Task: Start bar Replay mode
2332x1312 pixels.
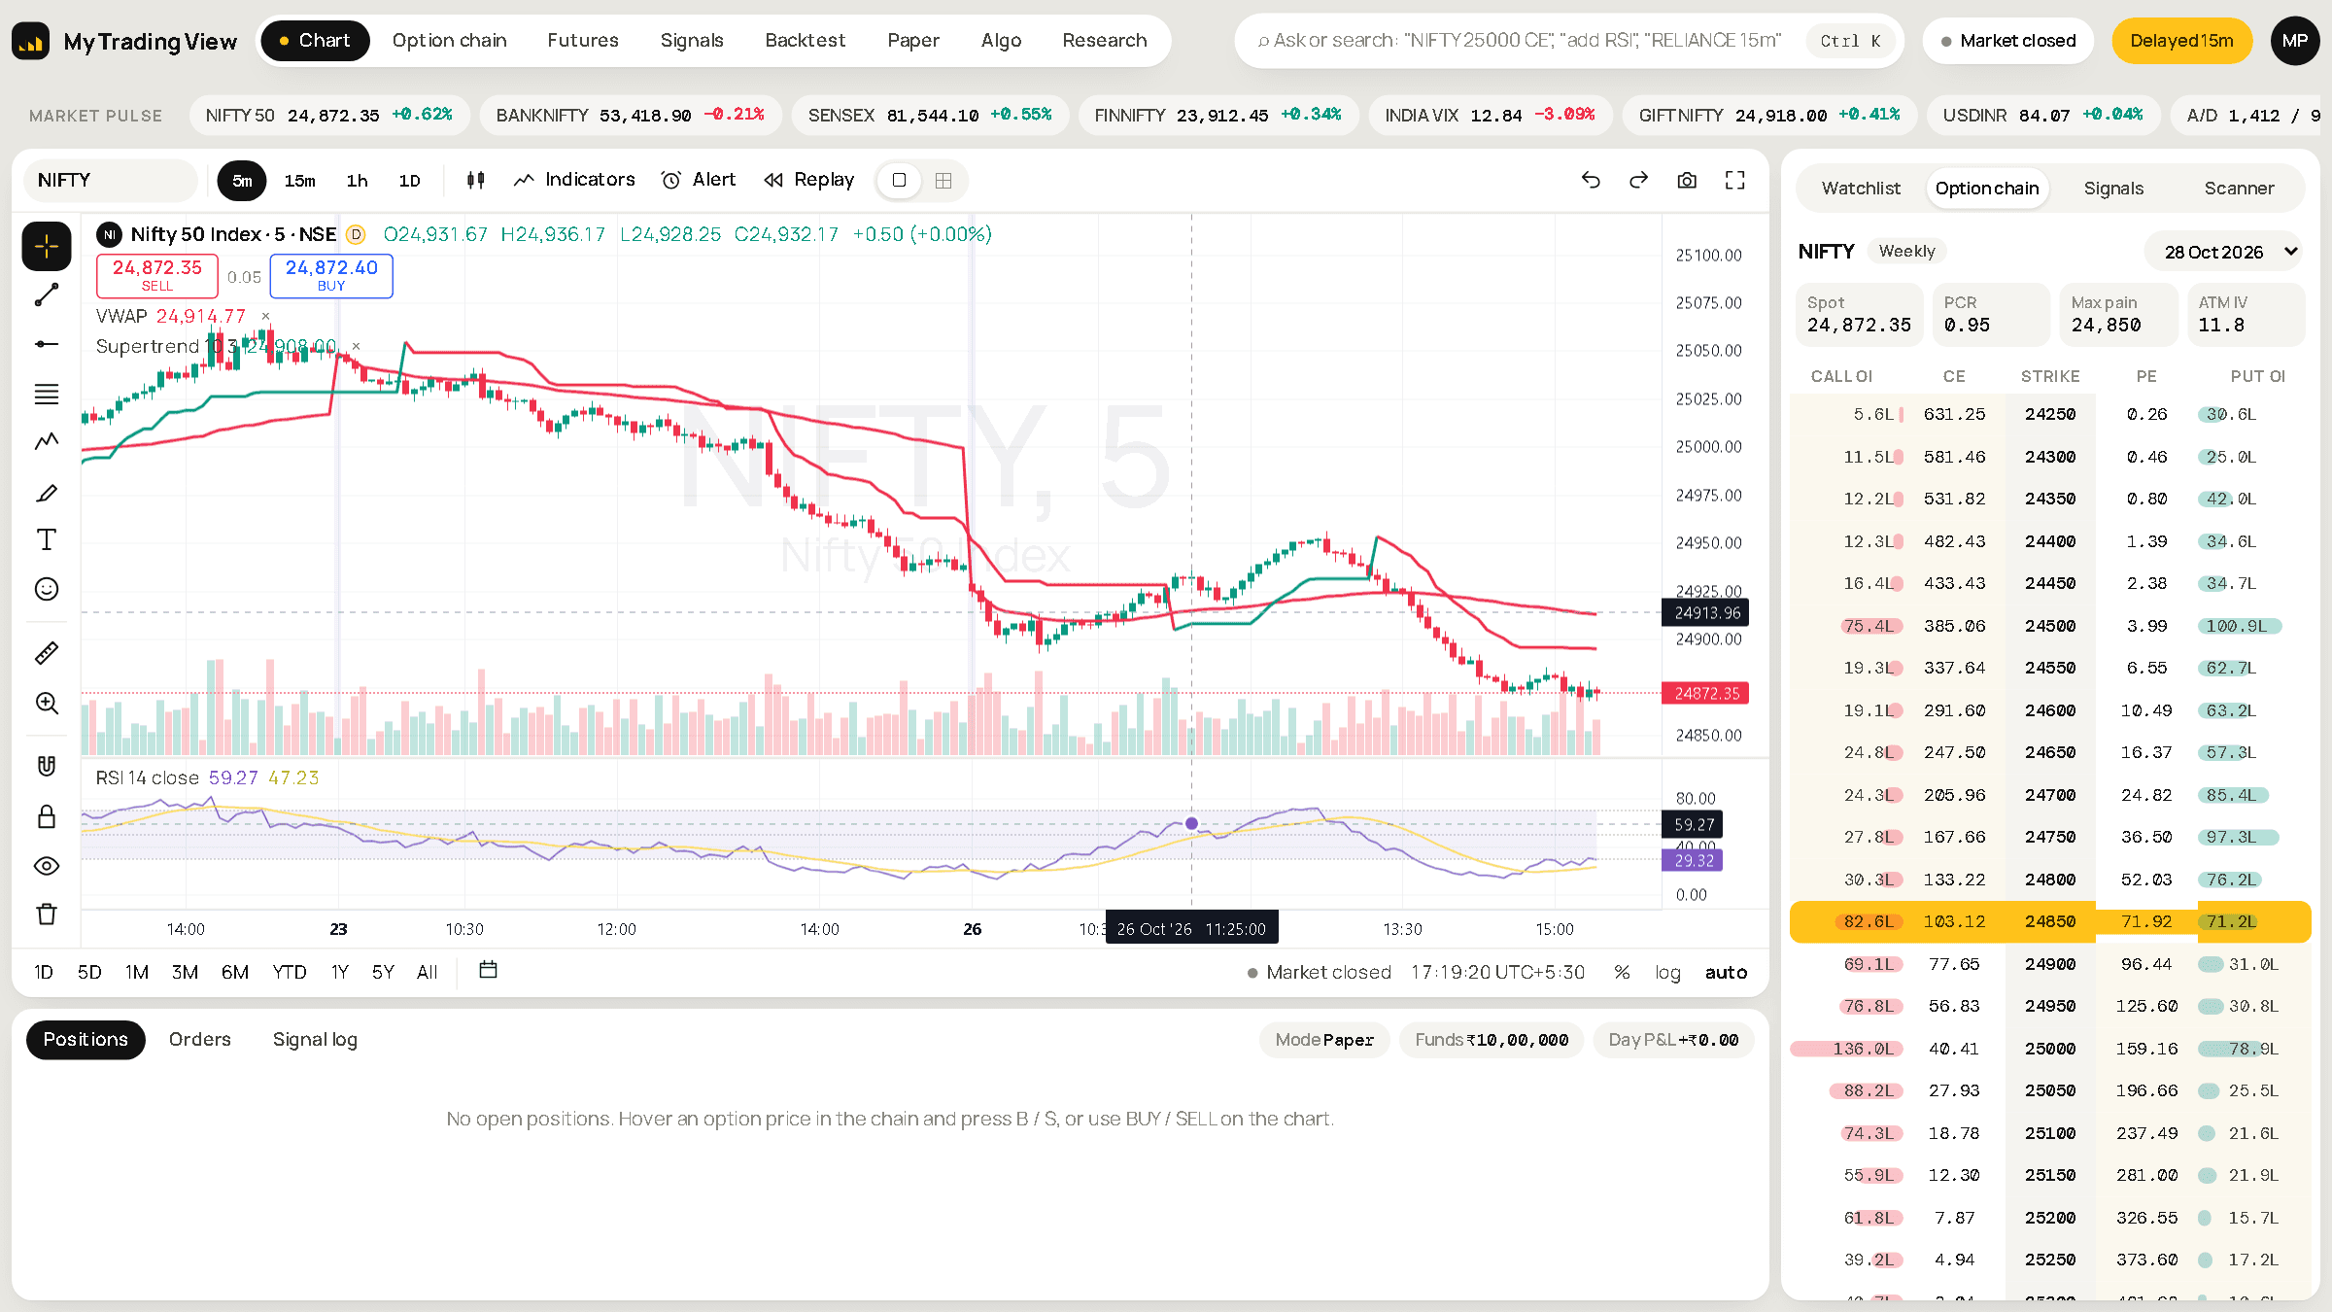Action: pos(808,180)
